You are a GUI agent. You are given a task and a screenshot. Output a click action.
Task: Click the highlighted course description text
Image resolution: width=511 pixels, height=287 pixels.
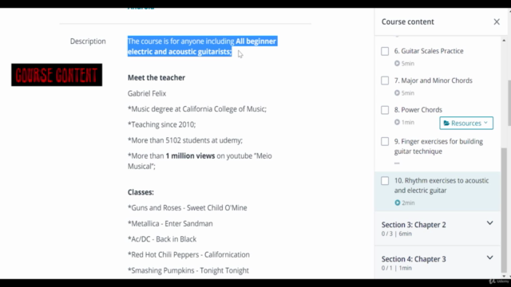[x=202, y=46]
